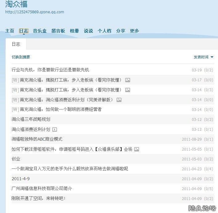Open the 相册 photo album tab

[74, 31]
